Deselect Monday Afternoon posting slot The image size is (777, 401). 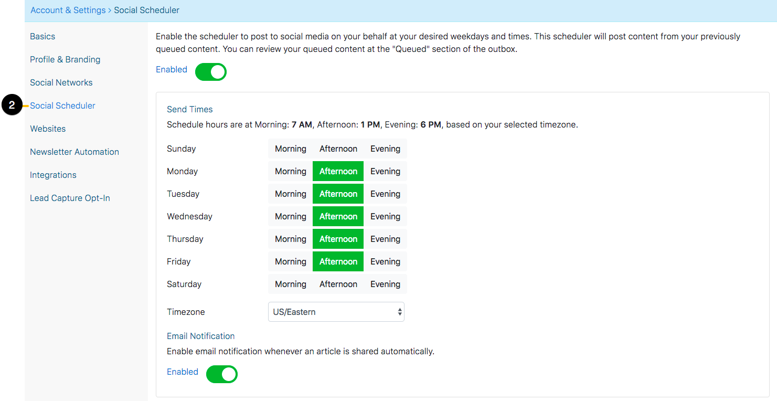point(338,171)
